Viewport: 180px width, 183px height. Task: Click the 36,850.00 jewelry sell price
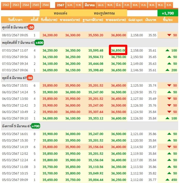pyautogui.click(x=118, y=51)
